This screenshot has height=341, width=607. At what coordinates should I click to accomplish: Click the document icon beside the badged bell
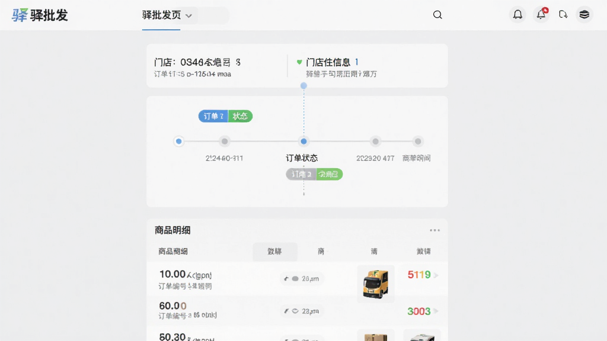pos(563,15)
